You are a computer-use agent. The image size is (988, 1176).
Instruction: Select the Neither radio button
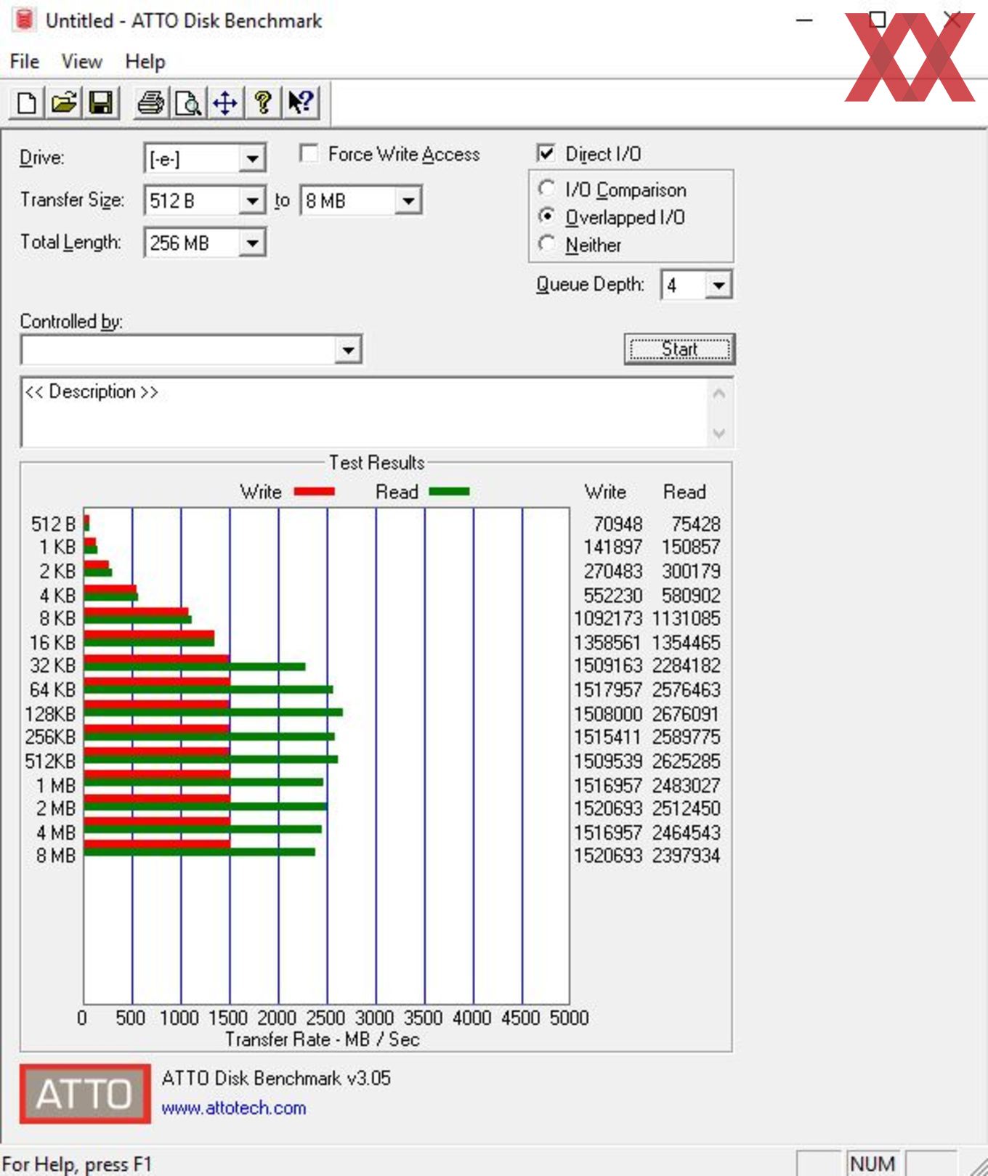(x=546, y=244)
